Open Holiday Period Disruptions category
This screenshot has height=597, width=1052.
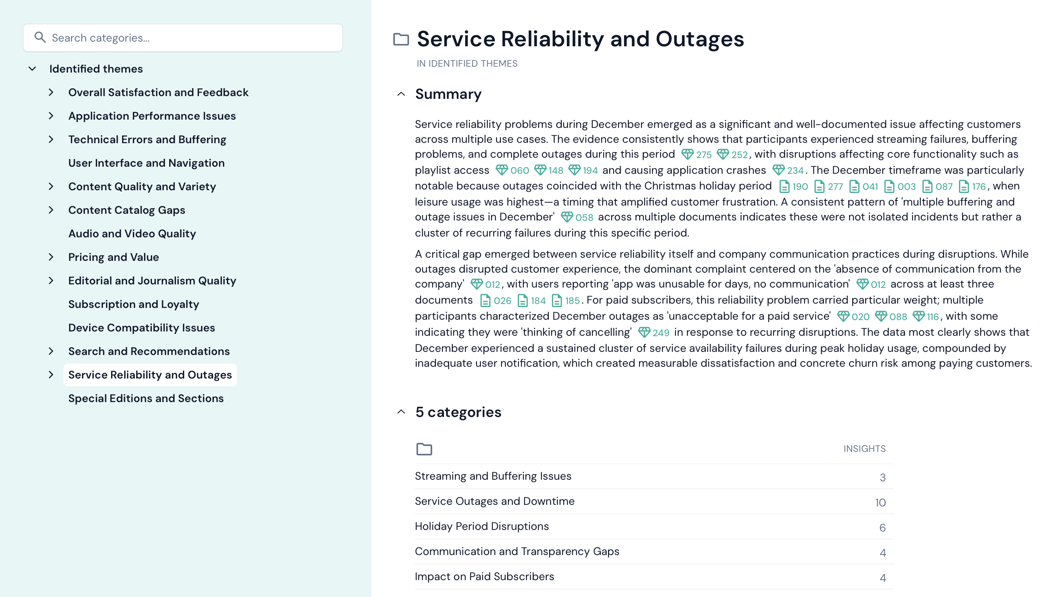pyautogui.click(x=482, y=526)
